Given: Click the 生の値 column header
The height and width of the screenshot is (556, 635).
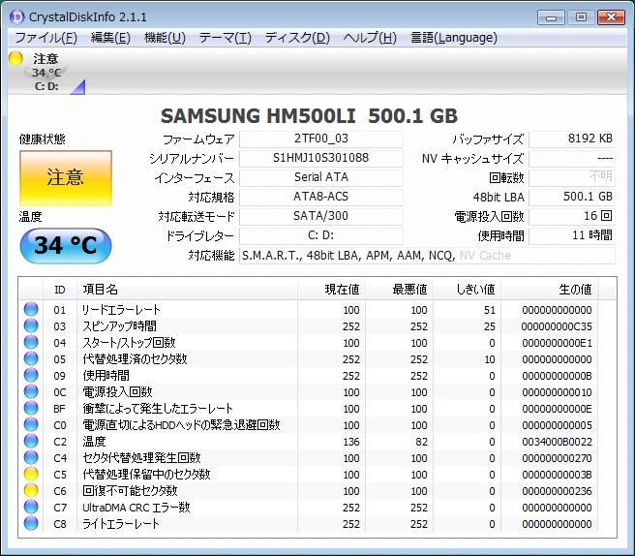Looking at the screenshot, I should (x=550, y=290).
